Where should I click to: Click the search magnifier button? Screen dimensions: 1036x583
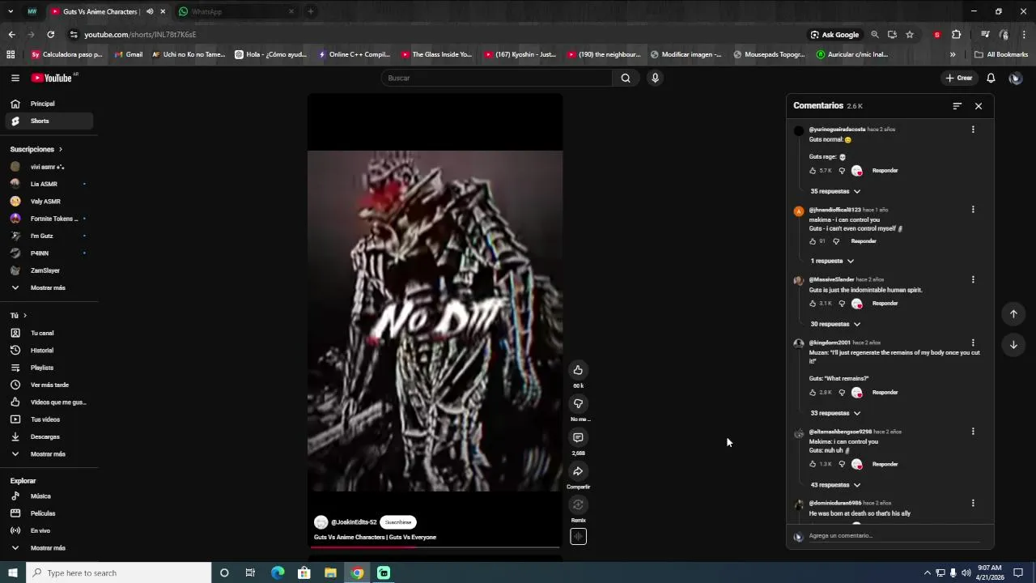626,78
